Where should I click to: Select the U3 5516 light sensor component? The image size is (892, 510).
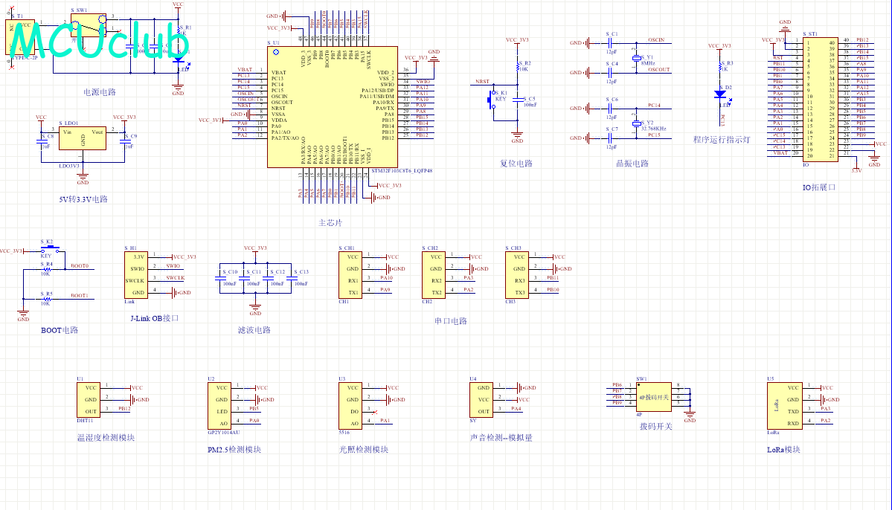(x=350, y=406)
